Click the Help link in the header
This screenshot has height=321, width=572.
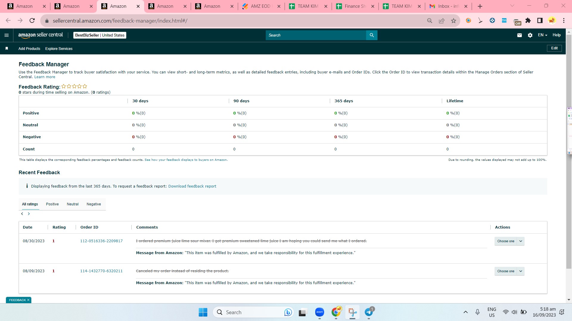[557, 35]
